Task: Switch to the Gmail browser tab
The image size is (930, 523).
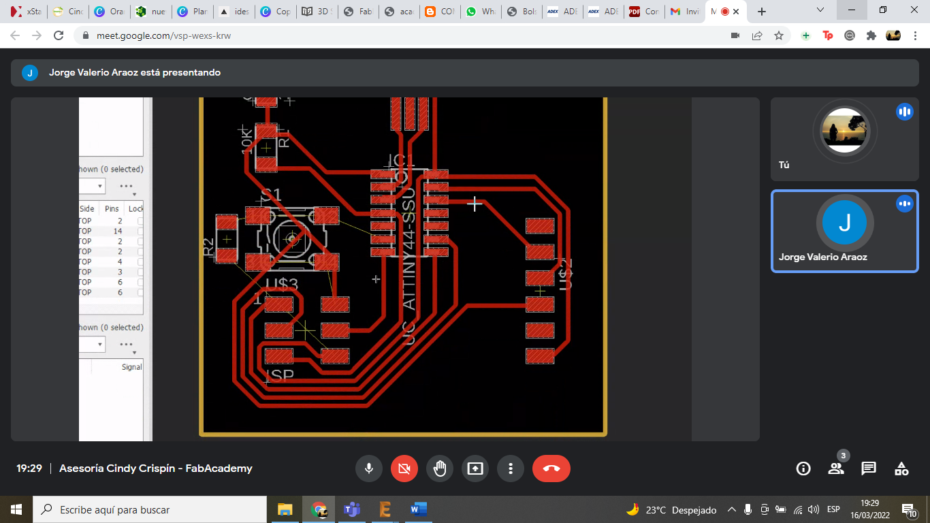Action: tap(684, 12)
